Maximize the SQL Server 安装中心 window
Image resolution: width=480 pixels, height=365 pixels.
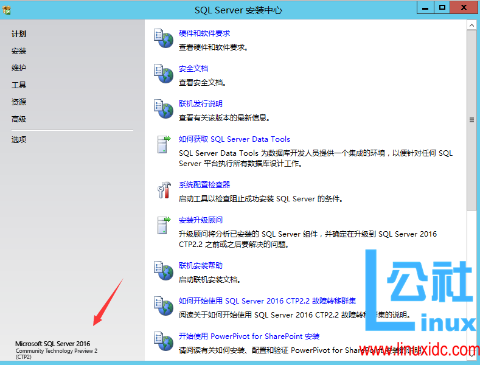(442, 8)
